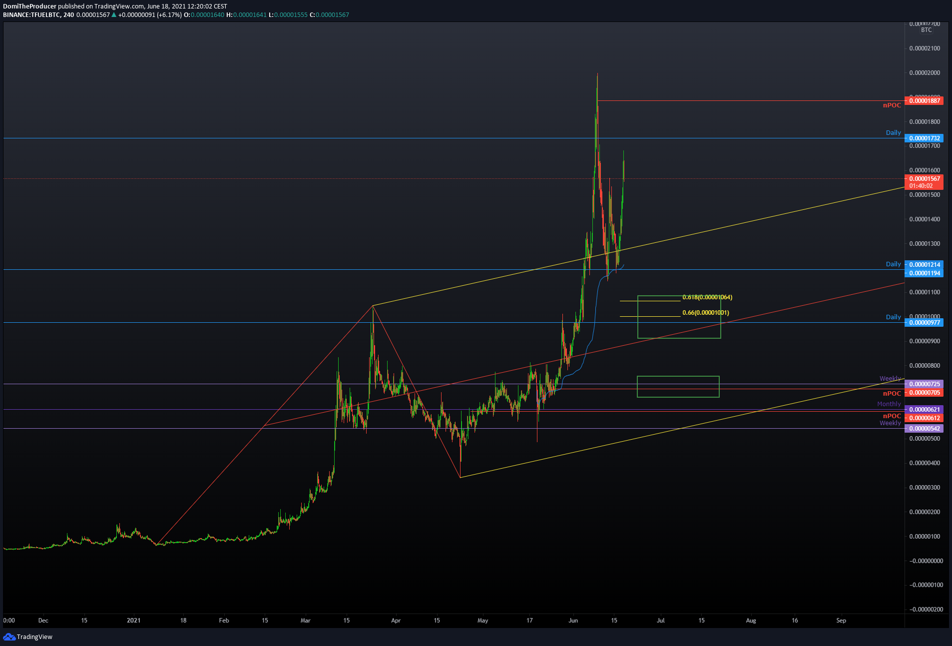Click the blue price label 0.00001194
The image size is (952, 646).
(x=924, y=273)
